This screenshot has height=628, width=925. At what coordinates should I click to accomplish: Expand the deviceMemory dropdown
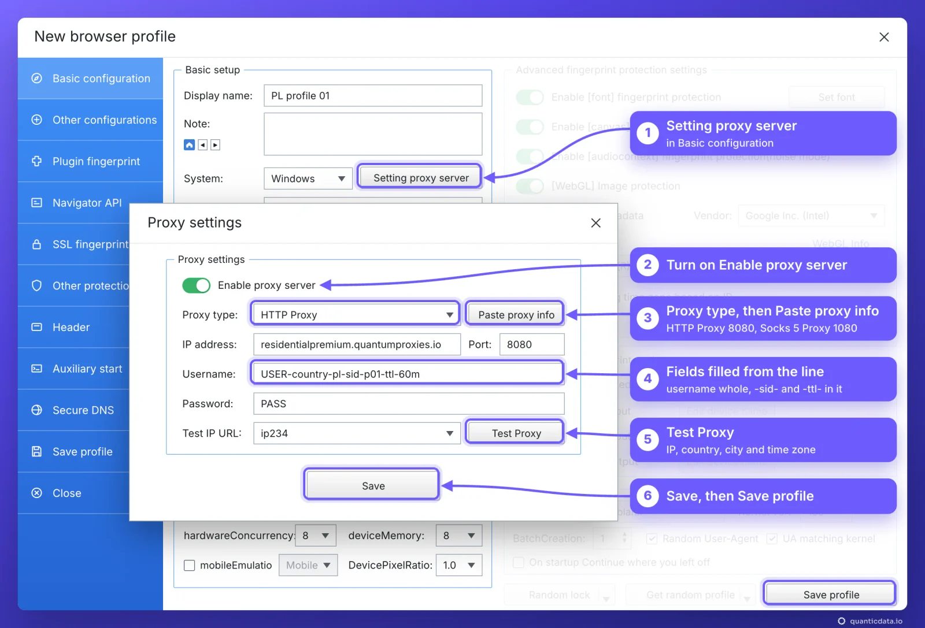(459, 536)
